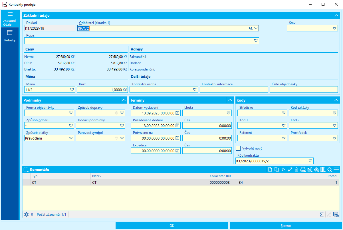Open the Referent dropdown
This screenshot has width=343, height=230.
coord(284,138)
